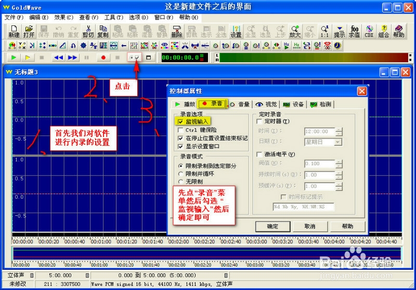416x290 pixels.
Task: Click the 时间 12:00:00 input field
Action: coord(320,131)
